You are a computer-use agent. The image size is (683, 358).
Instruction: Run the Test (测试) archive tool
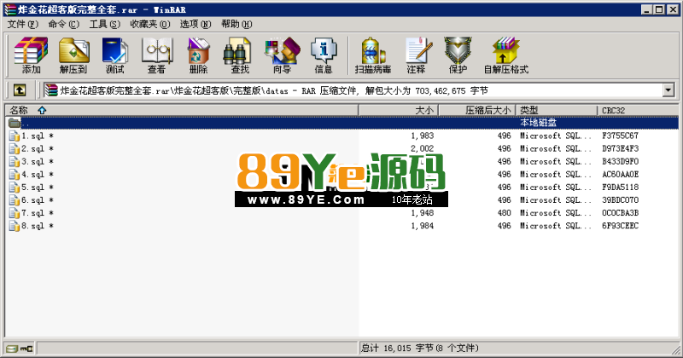click(114, 55)
